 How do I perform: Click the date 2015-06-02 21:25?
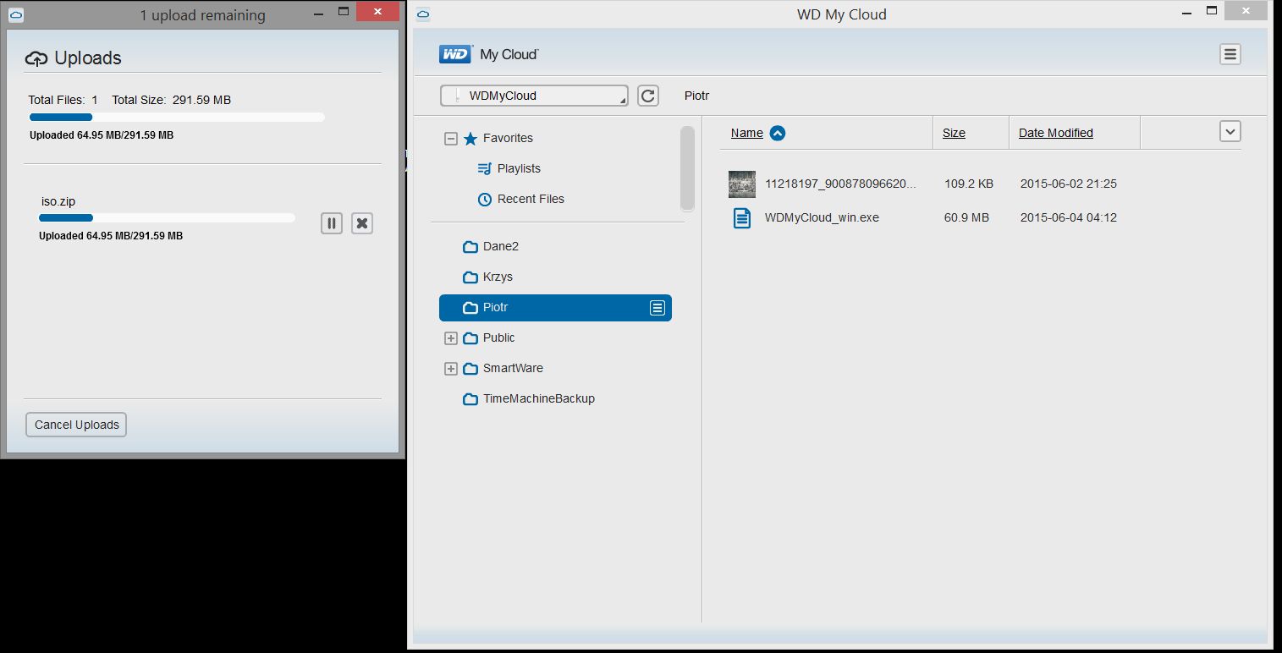(x=1069, y=184)
